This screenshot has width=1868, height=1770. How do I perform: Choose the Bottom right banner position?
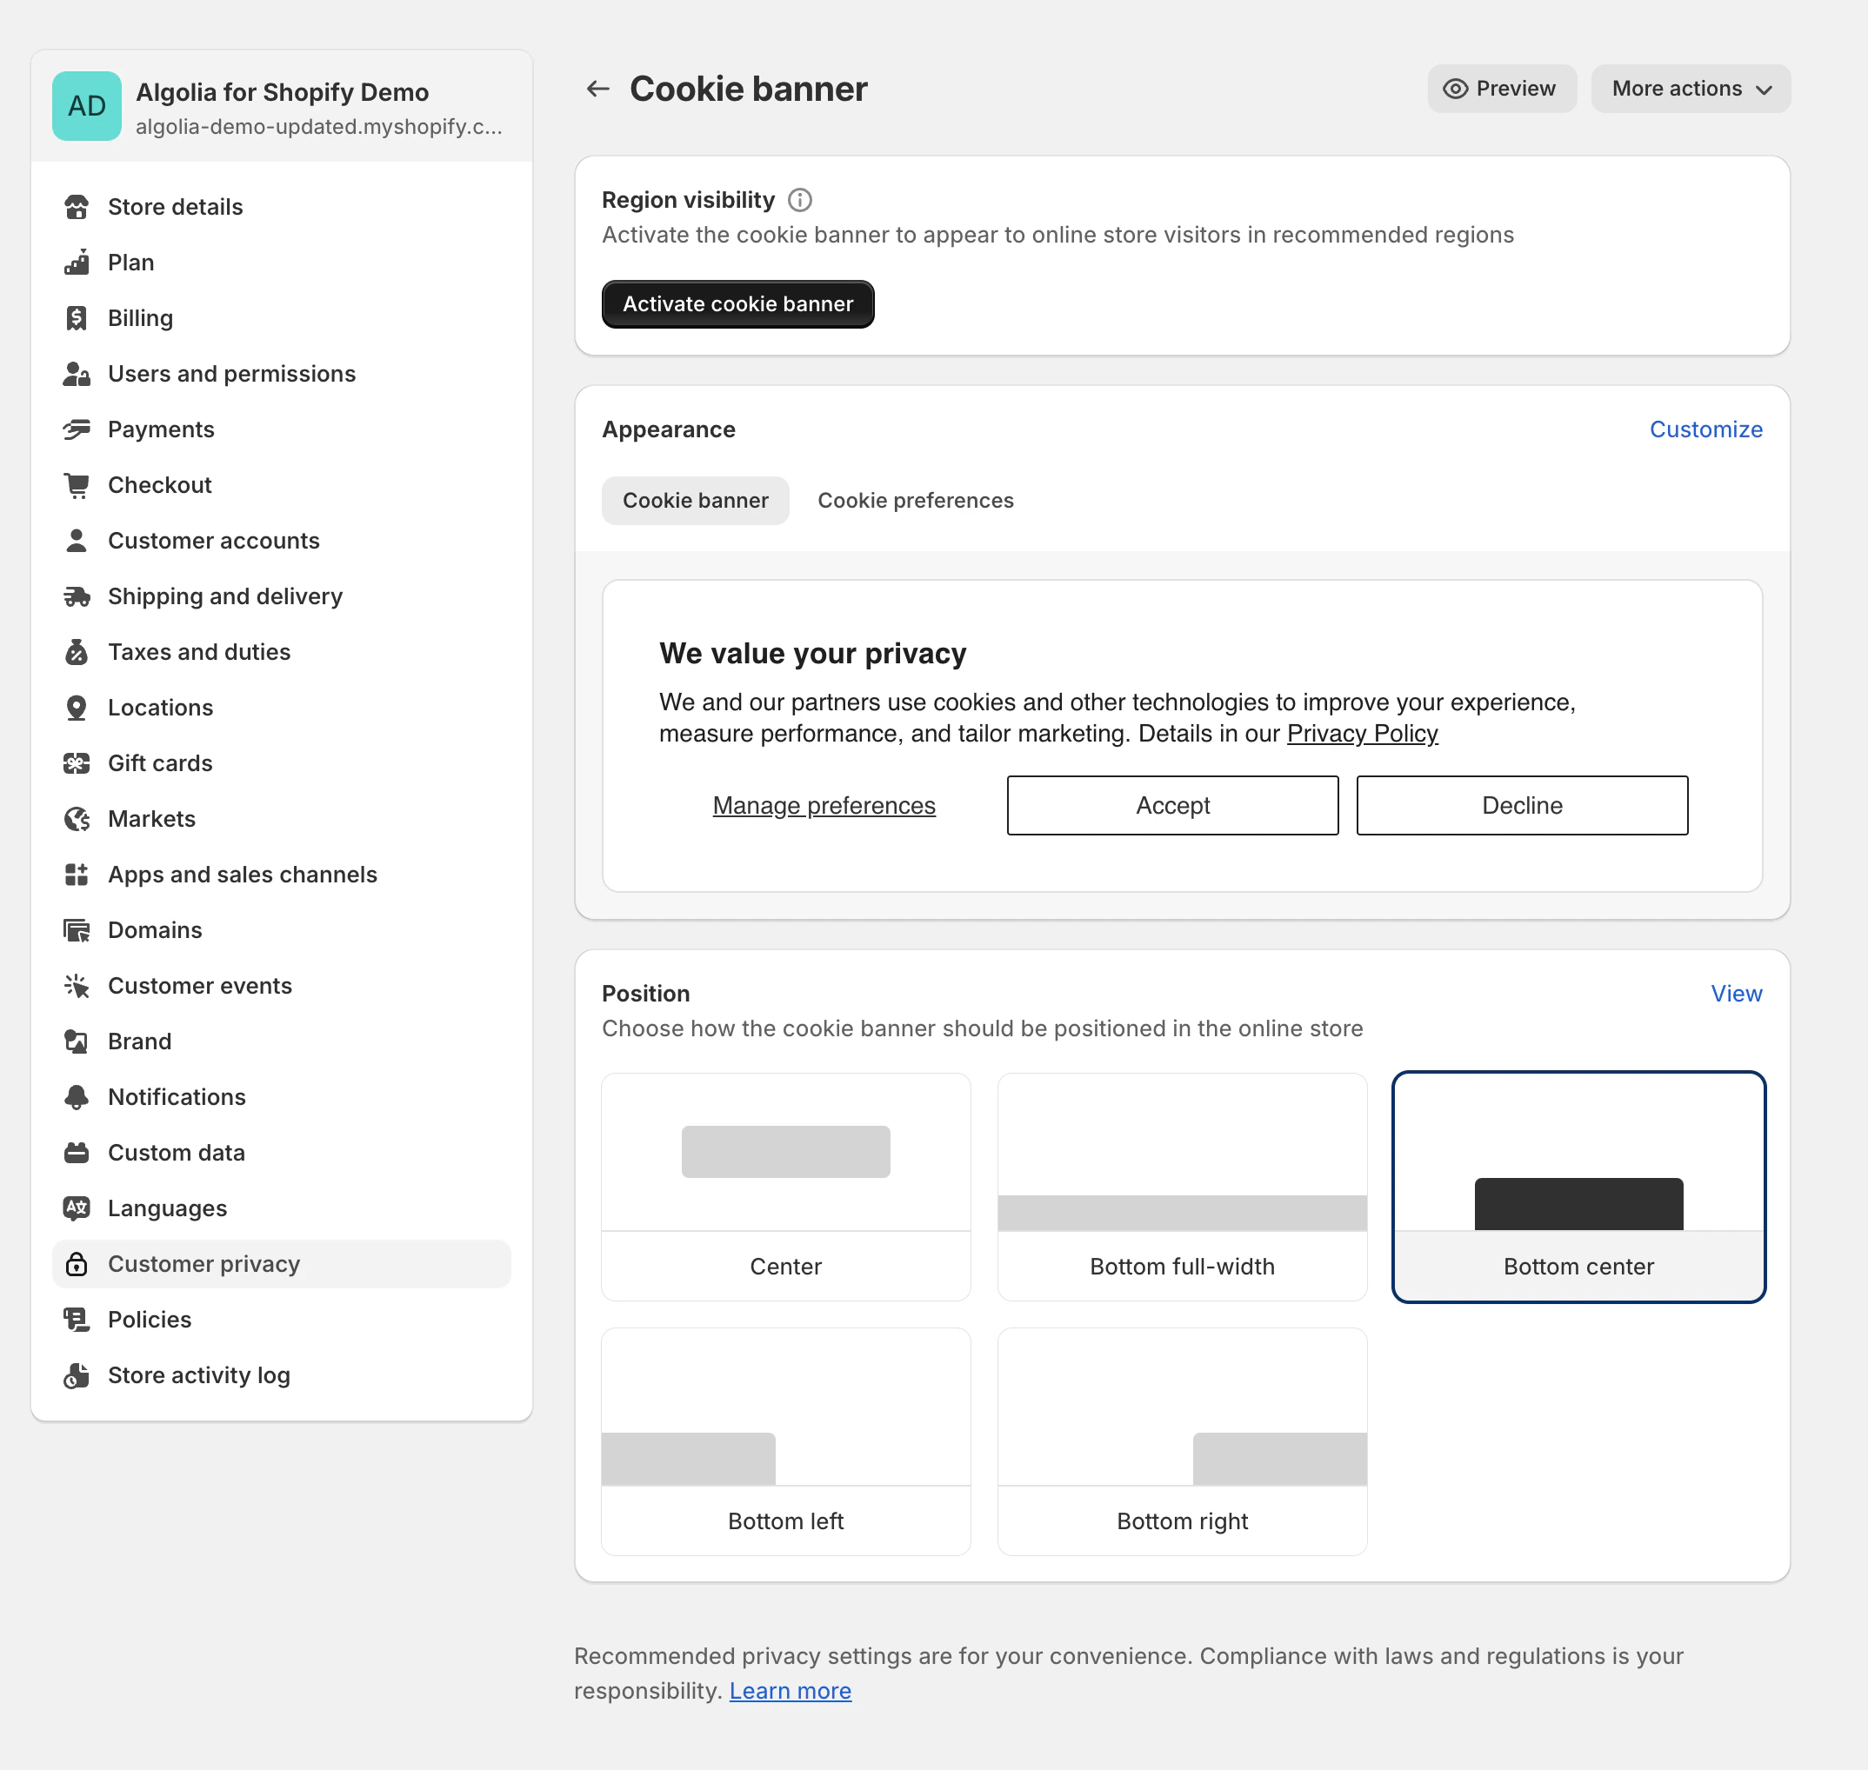[x=1182, y=1441]
